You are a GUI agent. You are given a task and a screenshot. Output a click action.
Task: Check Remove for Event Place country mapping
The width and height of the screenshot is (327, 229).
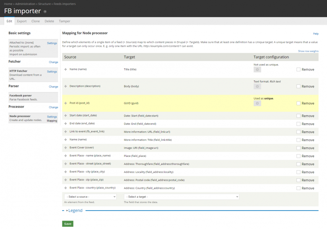pyautogui.click(x=298, y=188)
